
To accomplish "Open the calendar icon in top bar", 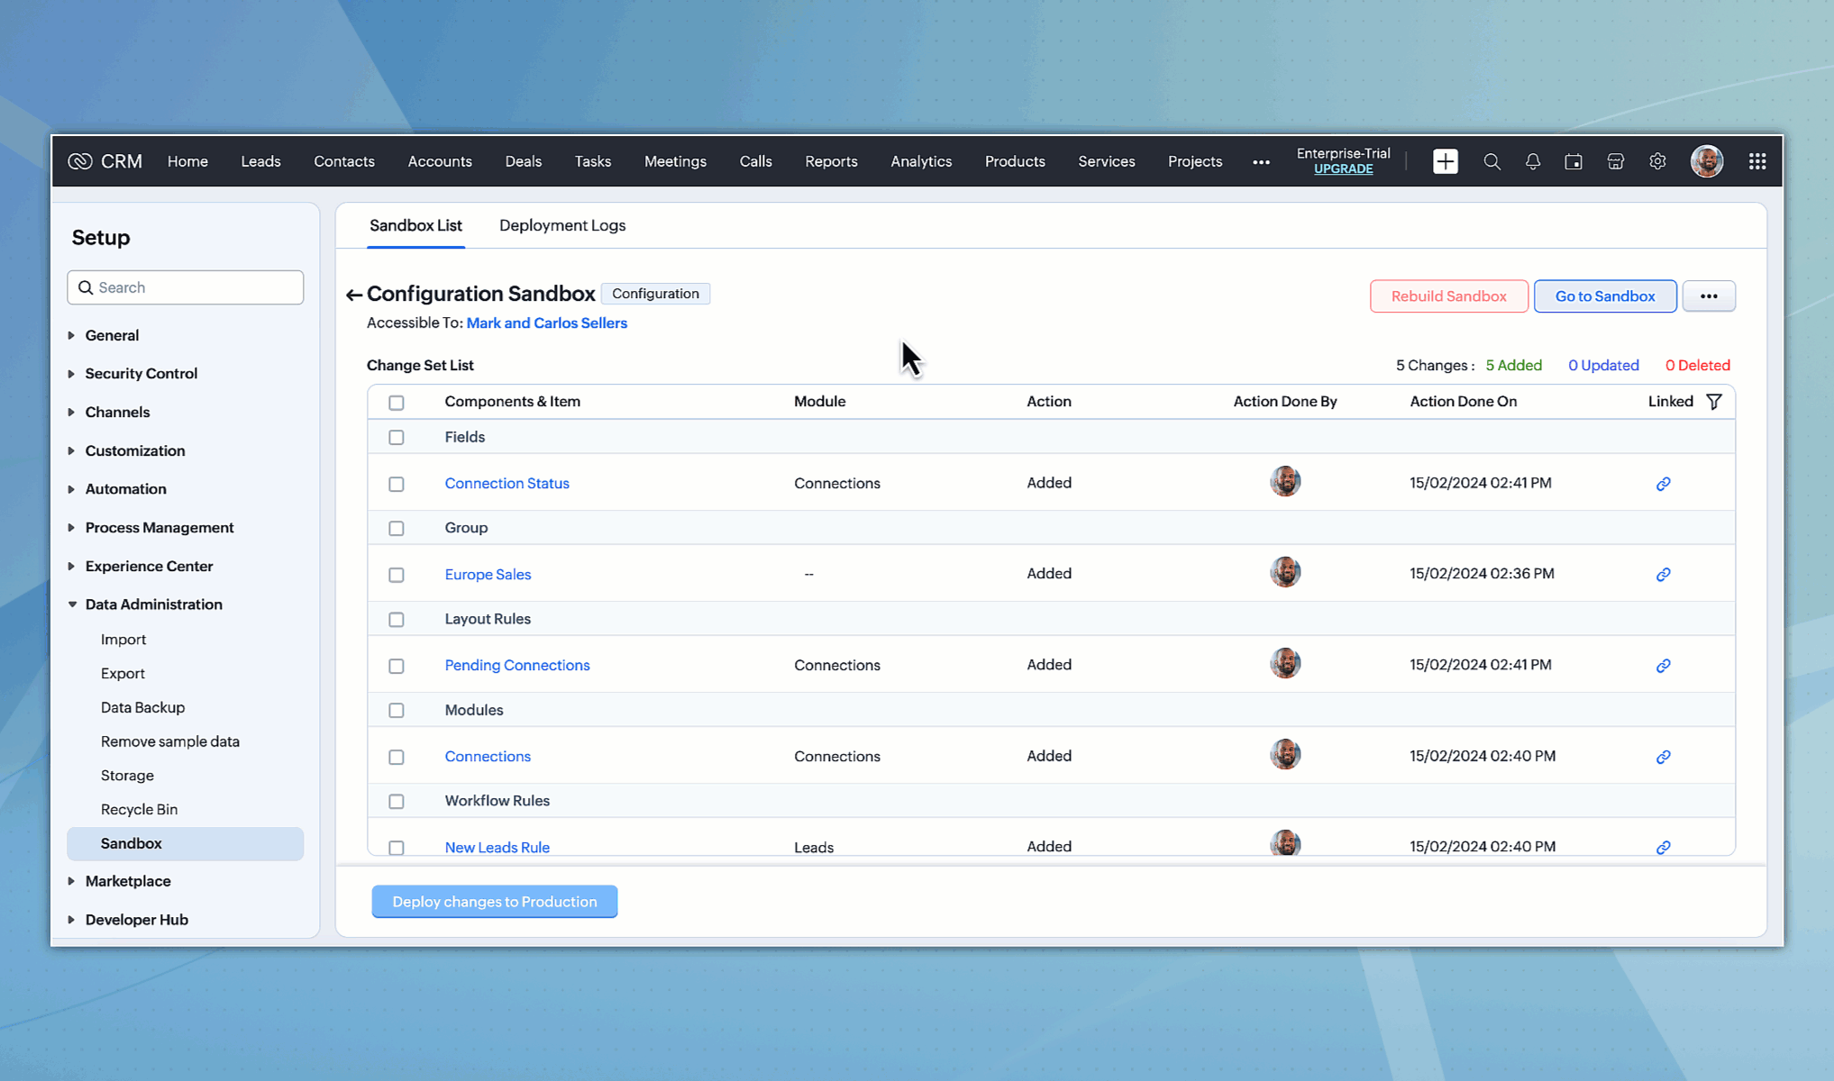I will pos(1574,161).
